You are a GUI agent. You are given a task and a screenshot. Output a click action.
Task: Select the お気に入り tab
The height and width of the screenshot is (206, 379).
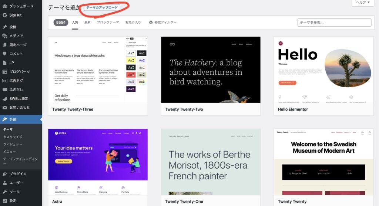133,22
